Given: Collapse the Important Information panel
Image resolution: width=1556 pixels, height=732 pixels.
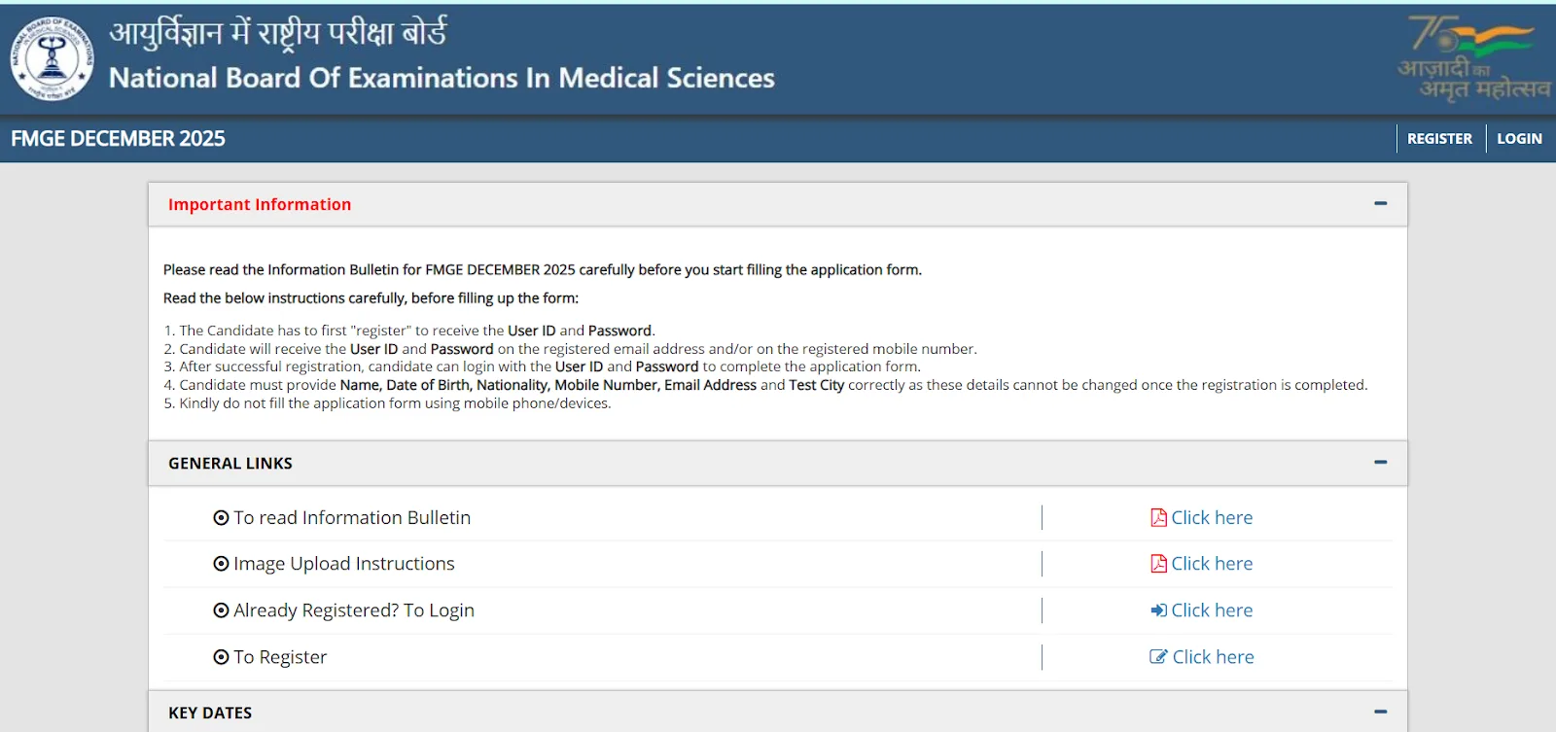Looking at the screenshot, I should point(1380,204).
